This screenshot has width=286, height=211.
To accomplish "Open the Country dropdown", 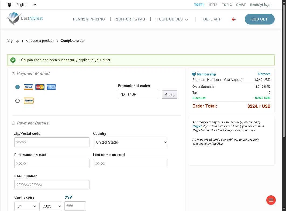I will (130, 143).
